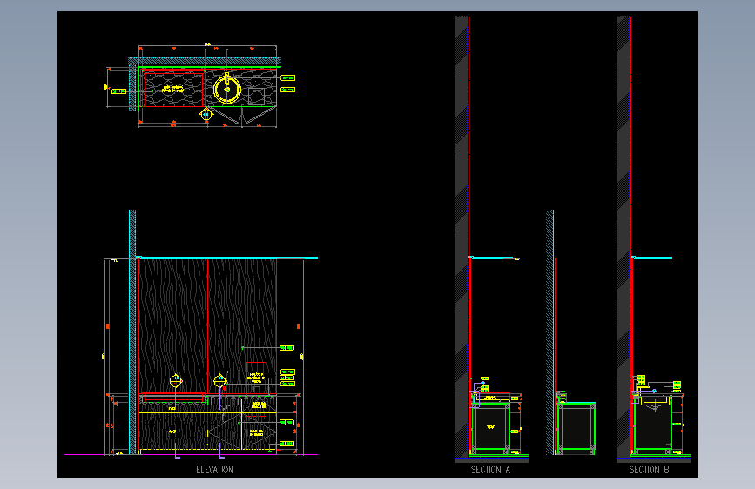755x489 pixels.
Task: Select the elevation marker symbol below the plan countertop
Action: point(206,115)
